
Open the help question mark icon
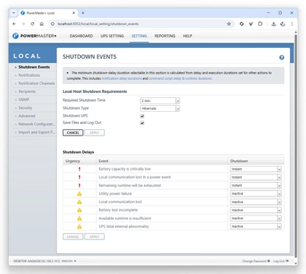[282, 58]
